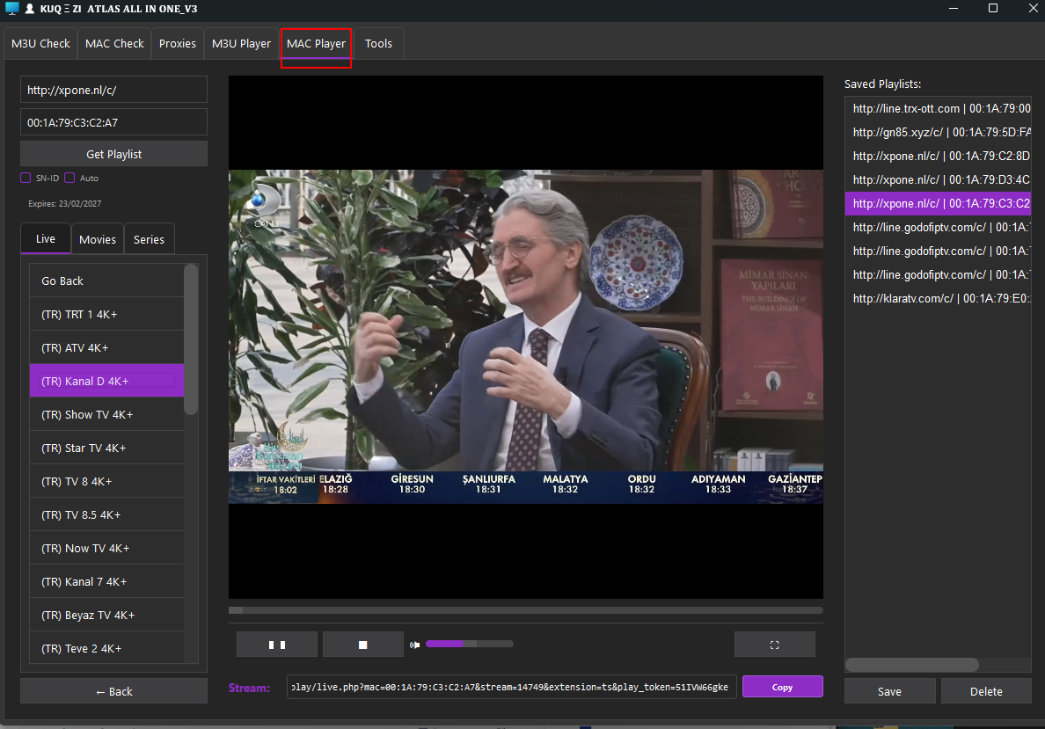The height and width of the screenshot is (729, 1045).
Task: Open the Tools tab
Action: [378, 43]
